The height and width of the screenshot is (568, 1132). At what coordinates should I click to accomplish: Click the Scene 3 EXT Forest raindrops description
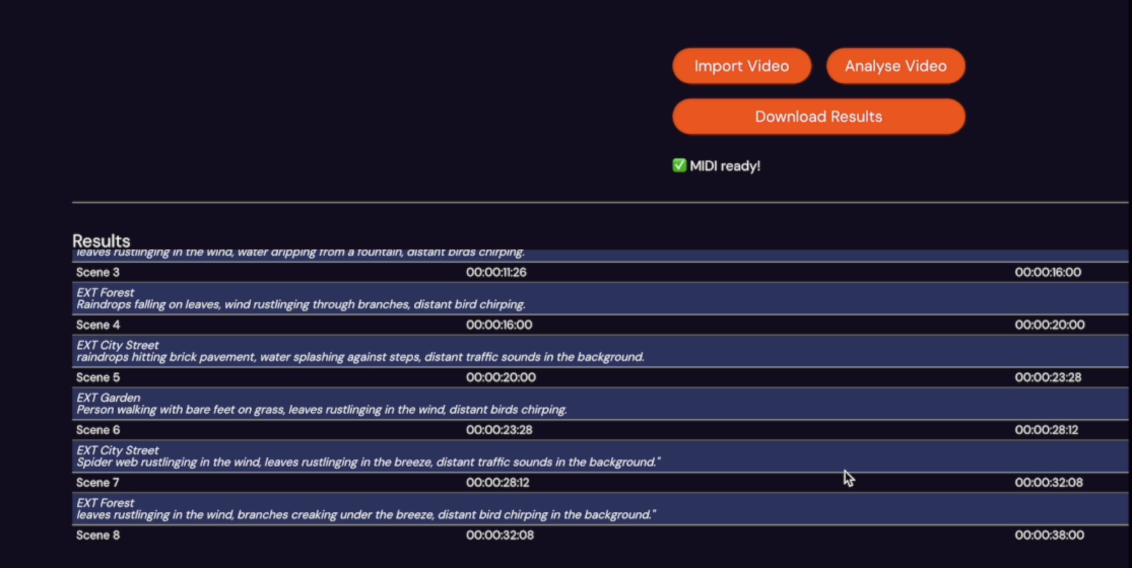click(x=301, y=304)
